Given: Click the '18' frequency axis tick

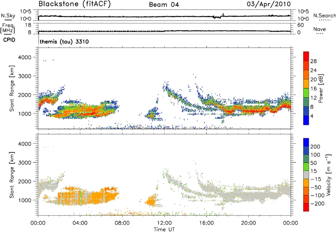Looking at the screenshot, I should 28,25.
